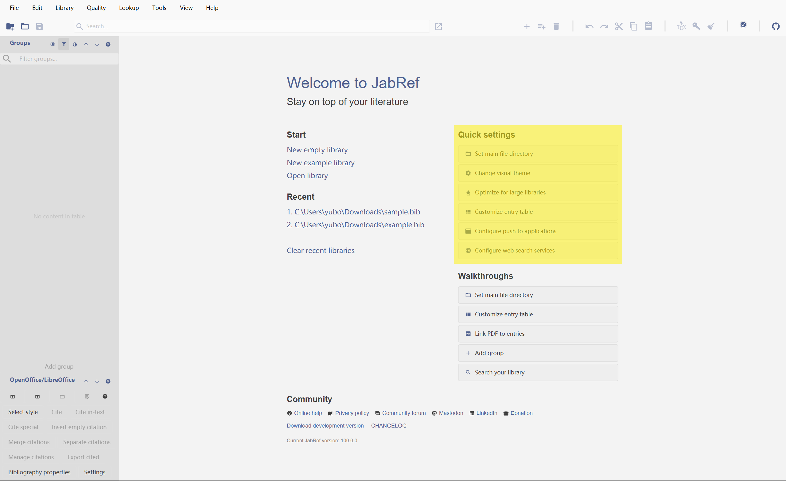Click Settings in OpenOffice/LibreOffice panel

point(95,472)
